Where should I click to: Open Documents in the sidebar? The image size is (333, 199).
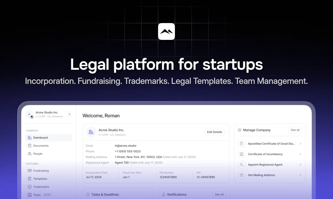coord(41,146)
